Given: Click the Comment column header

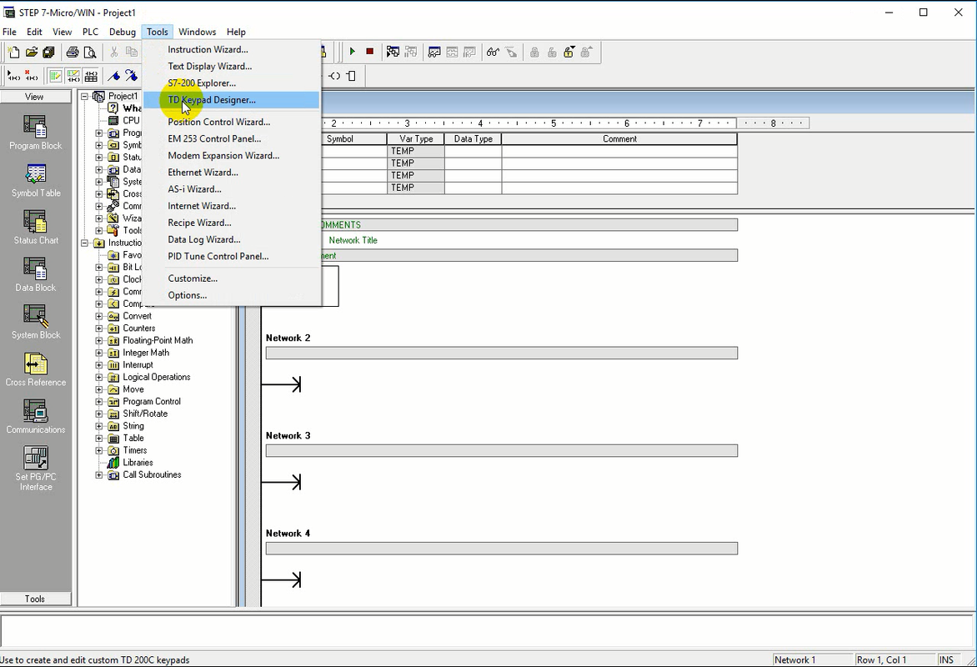Looking at the screenshot, I should tap(619, 139).
